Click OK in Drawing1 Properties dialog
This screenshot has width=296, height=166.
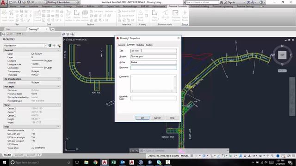pos(142,118)
